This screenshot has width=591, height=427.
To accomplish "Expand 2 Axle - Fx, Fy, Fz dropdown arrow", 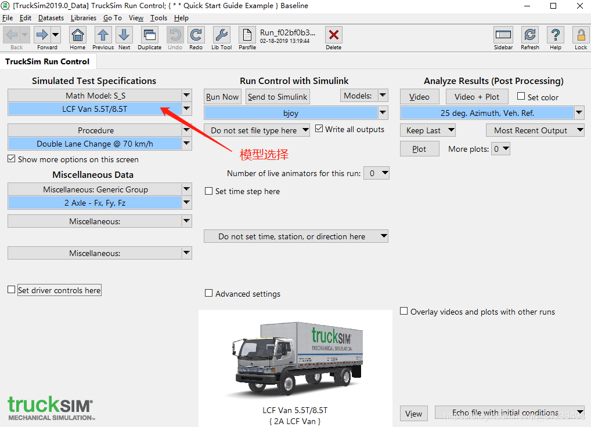I will (187, 203).
